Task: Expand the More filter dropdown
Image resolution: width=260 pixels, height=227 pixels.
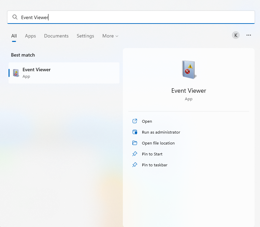Action: point(110,36)
